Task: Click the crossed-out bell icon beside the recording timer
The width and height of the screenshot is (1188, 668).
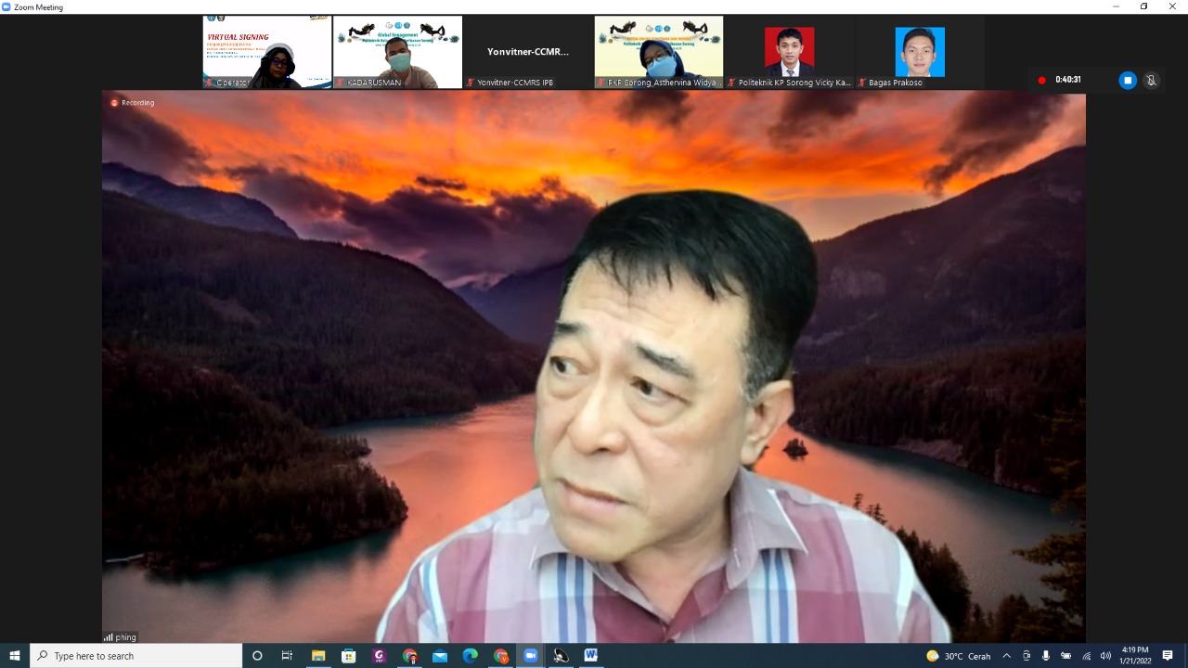Action: coord(1151,80)
